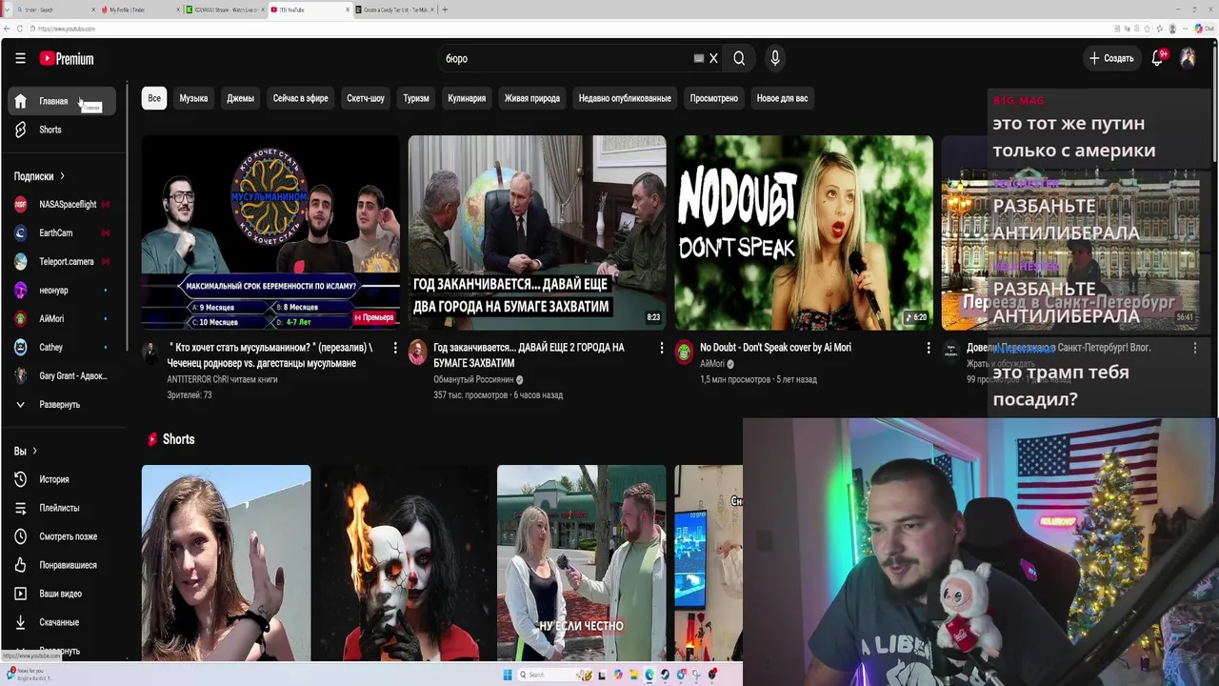
Task: Open the Short with the girl waving
Action: pos(226,562)
